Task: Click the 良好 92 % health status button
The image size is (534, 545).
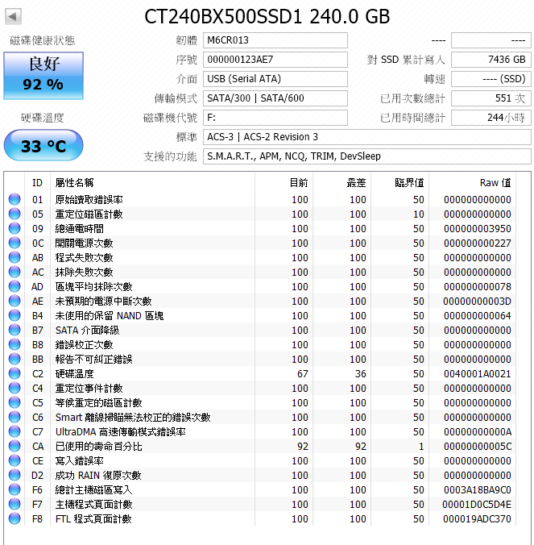Action: (x=43, y=76)
